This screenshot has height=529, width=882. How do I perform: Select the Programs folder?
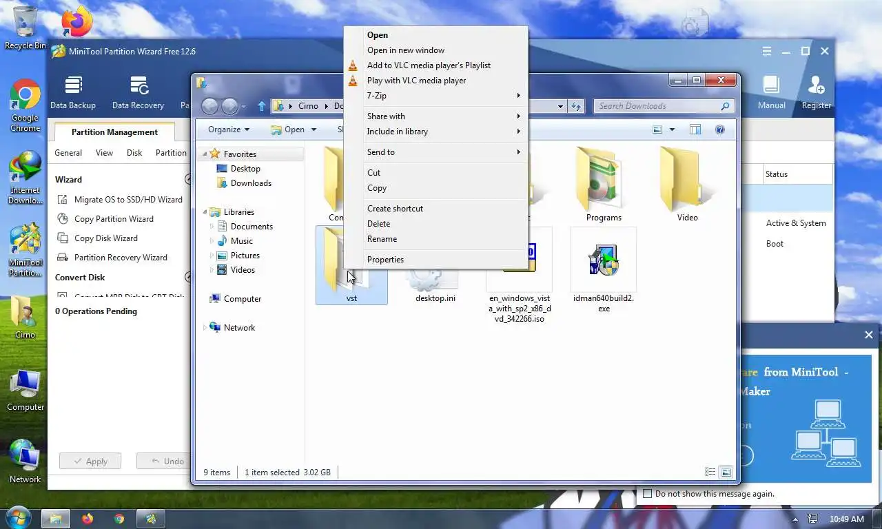click(604, 184)
